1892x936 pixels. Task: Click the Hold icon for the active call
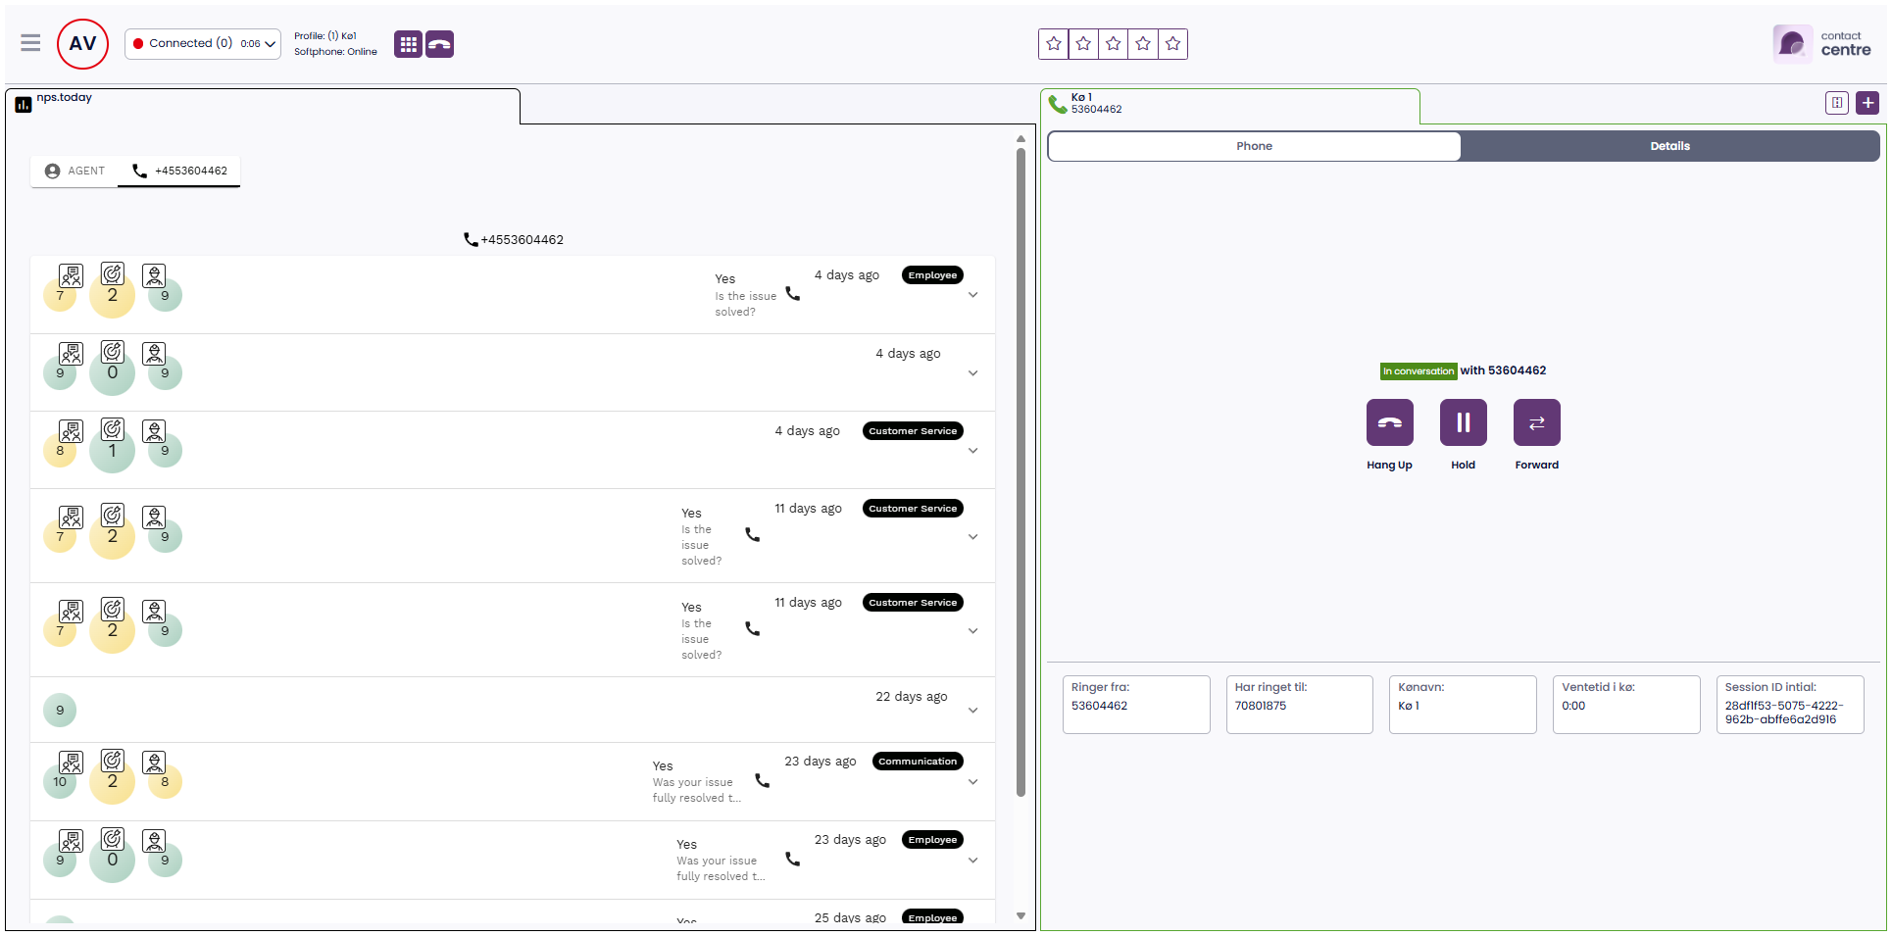pos(1463,422)
